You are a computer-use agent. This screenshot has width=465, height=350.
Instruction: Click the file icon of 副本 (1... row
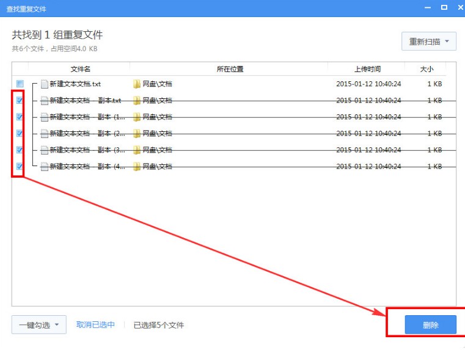(x=44, y=117)
